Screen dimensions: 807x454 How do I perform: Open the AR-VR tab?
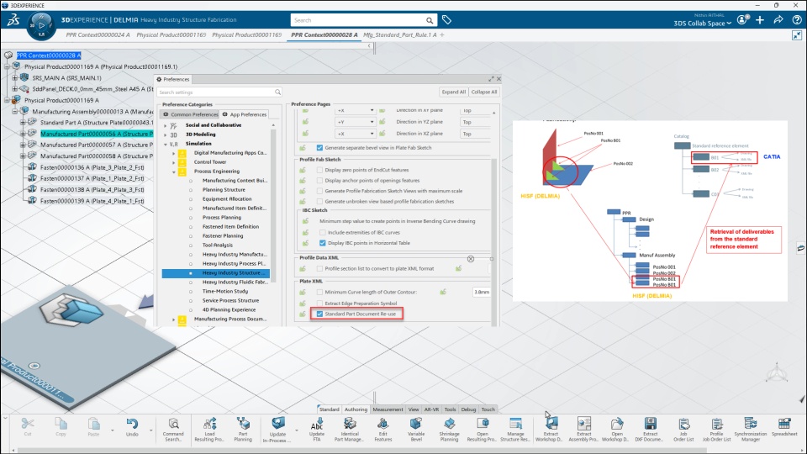(x=431, y=409)
